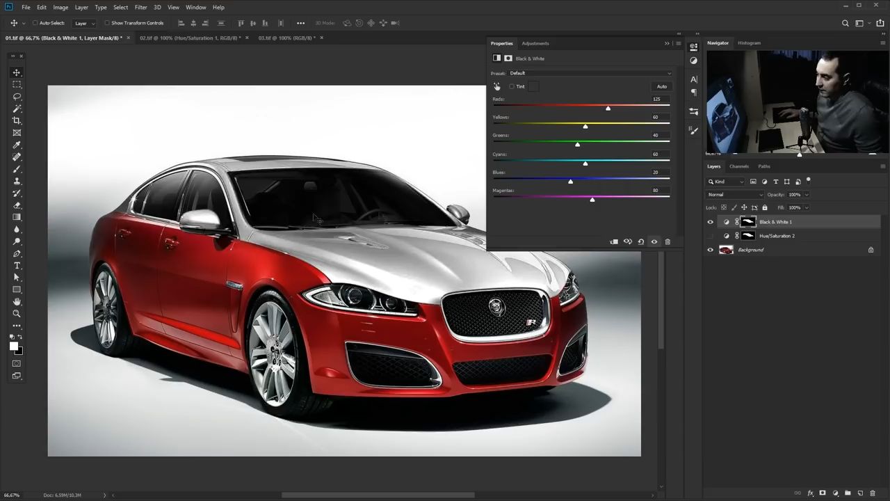Open the Preset dropdown in Properties
The width and height of the screenshot is (890, 501).
(590, 73)
